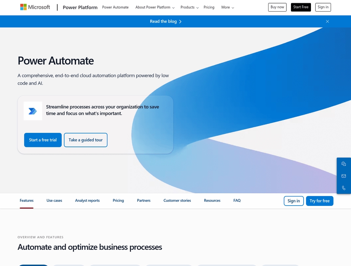
Task: Click the Power Automate logo in the card
Action: click(x=33, y=111)
